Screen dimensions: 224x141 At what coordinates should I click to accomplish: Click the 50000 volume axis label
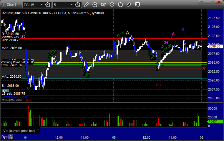213,108
